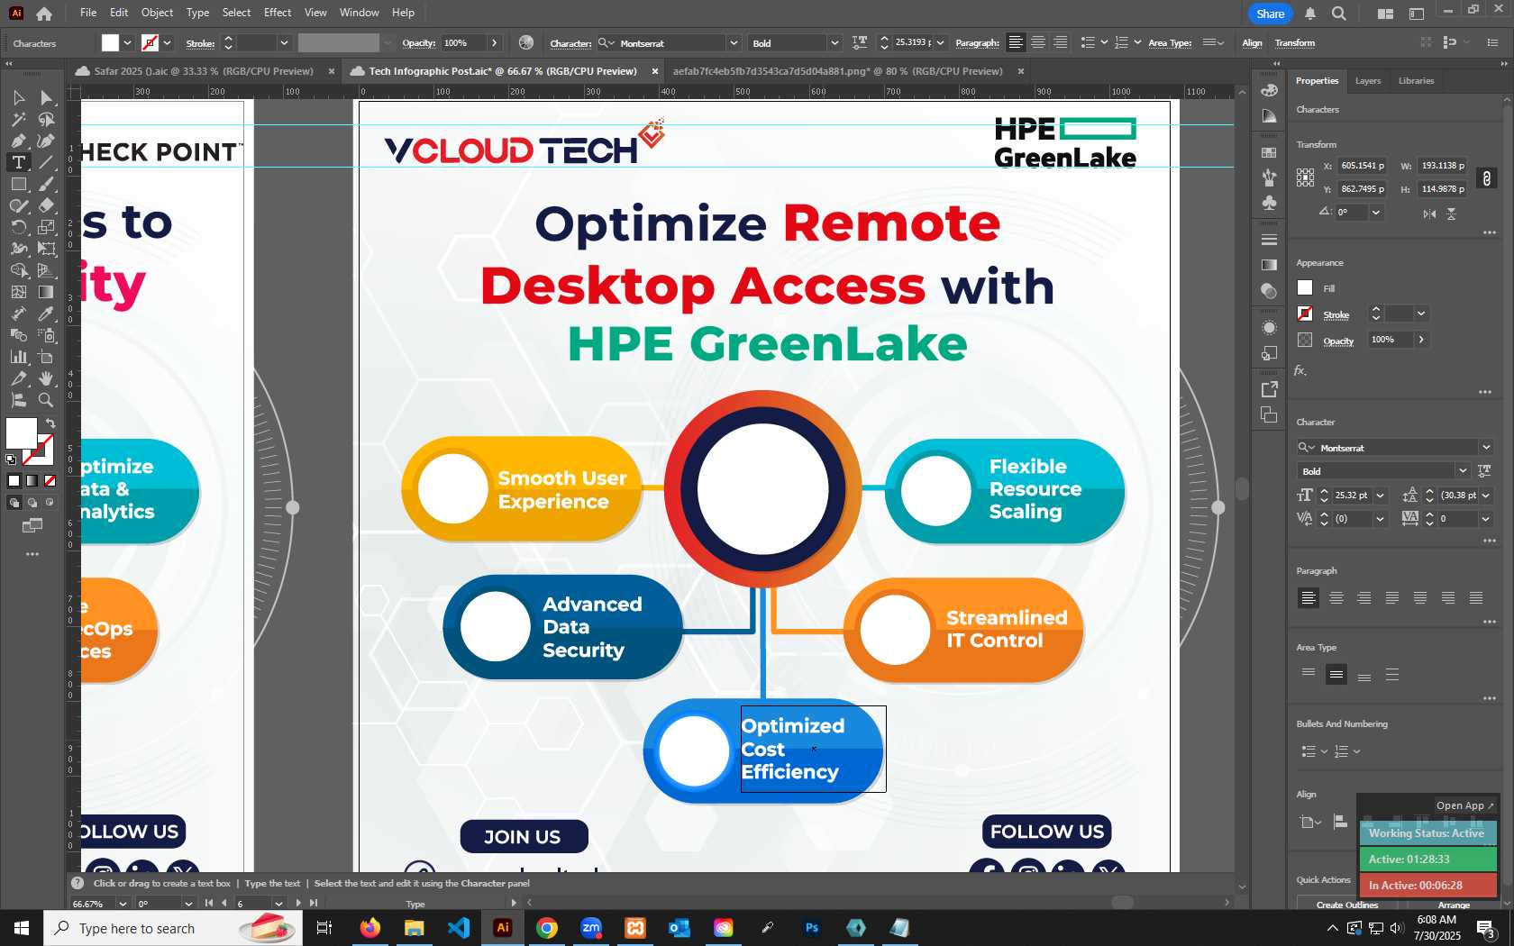Image resolution: width=1514 pixels, height=946 pixels.
Task: Set Area Type alignment to top
Action: 1309,674
